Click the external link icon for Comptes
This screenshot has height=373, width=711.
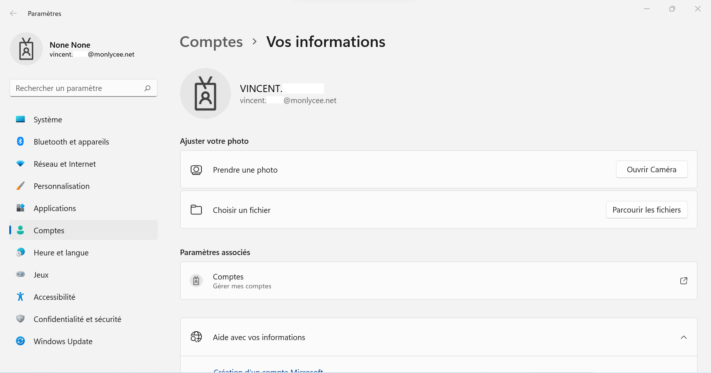coord(684,281)
